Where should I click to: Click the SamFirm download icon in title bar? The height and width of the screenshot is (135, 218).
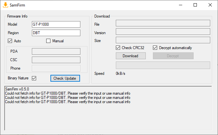tap(6, 5)
